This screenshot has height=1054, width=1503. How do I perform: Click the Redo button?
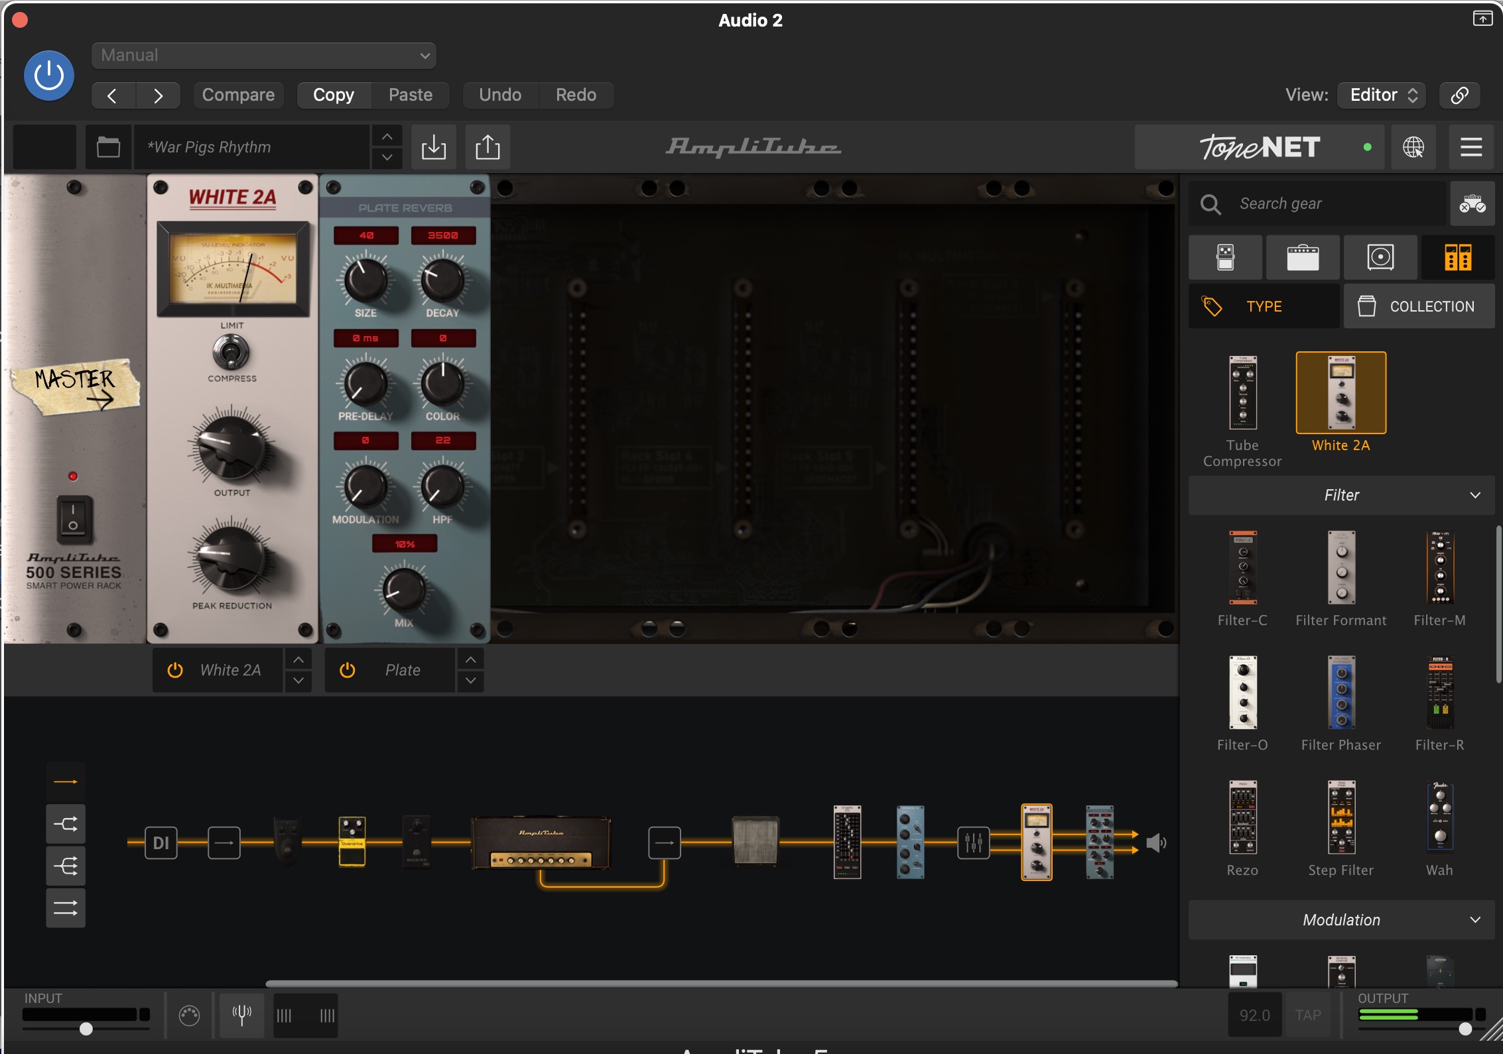[576, 95]
